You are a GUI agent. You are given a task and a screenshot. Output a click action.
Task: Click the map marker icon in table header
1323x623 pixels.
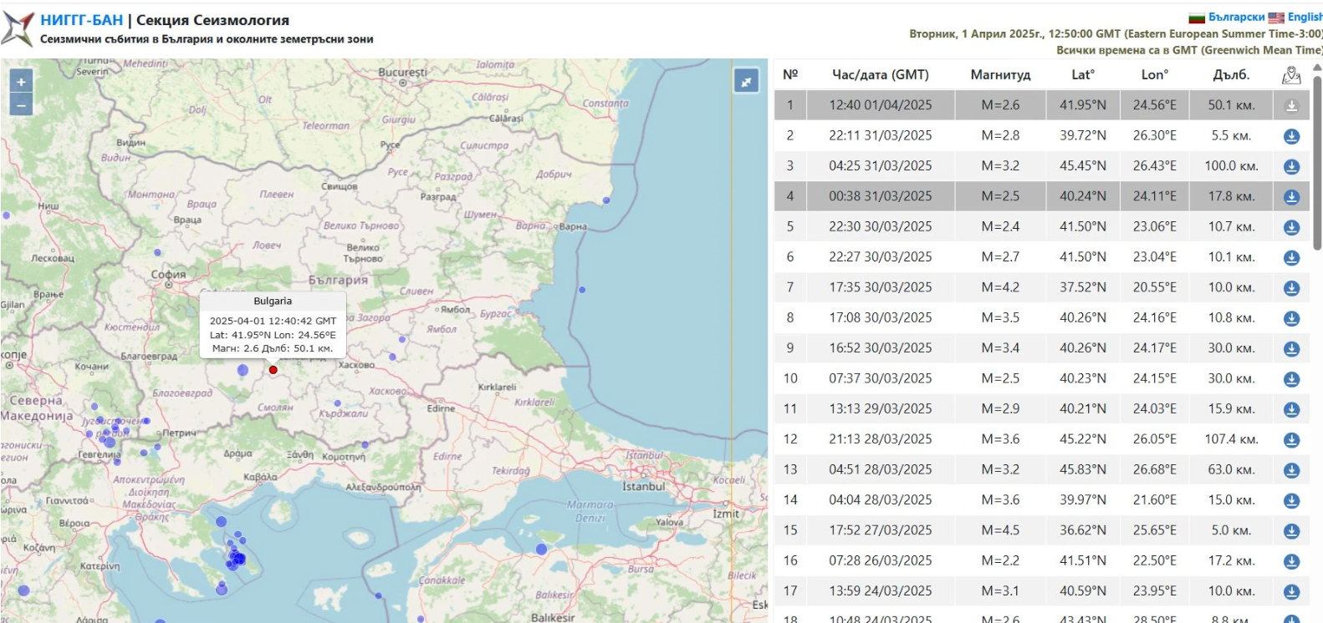(x=1291, y=75)
